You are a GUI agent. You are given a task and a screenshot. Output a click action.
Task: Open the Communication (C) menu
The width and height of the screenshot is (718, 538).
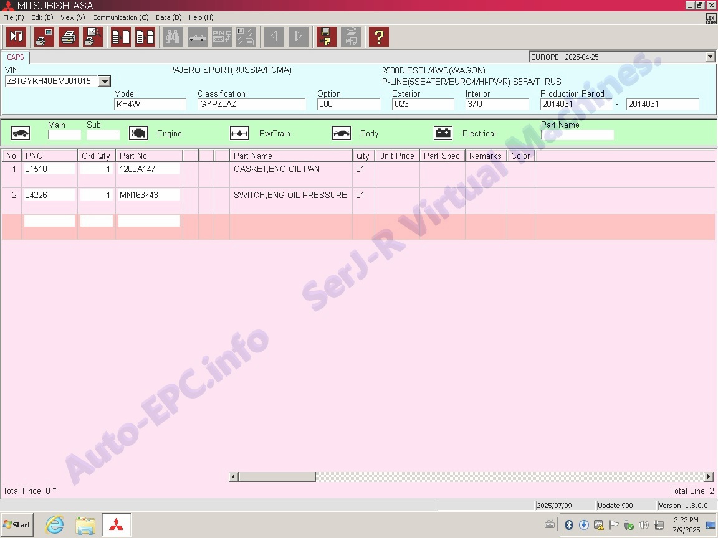coord(120,17)
